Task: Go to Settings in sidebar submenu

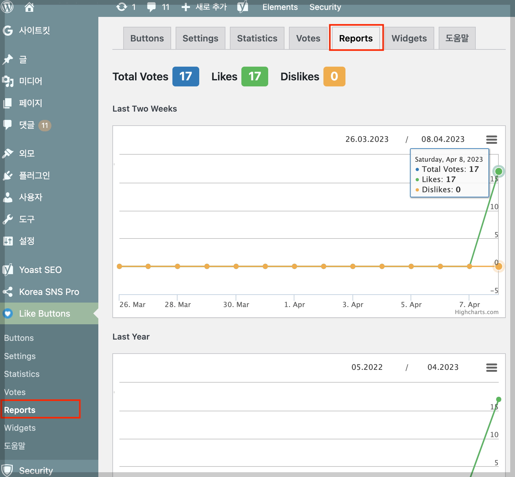Action: tap(20, 356)
